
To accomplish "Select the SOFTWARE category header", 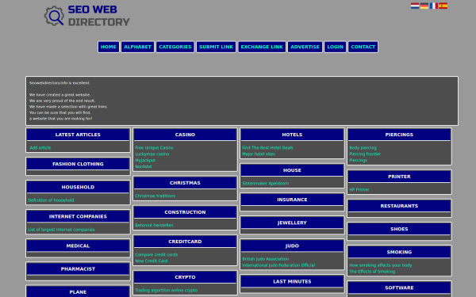I will (399, 288).
